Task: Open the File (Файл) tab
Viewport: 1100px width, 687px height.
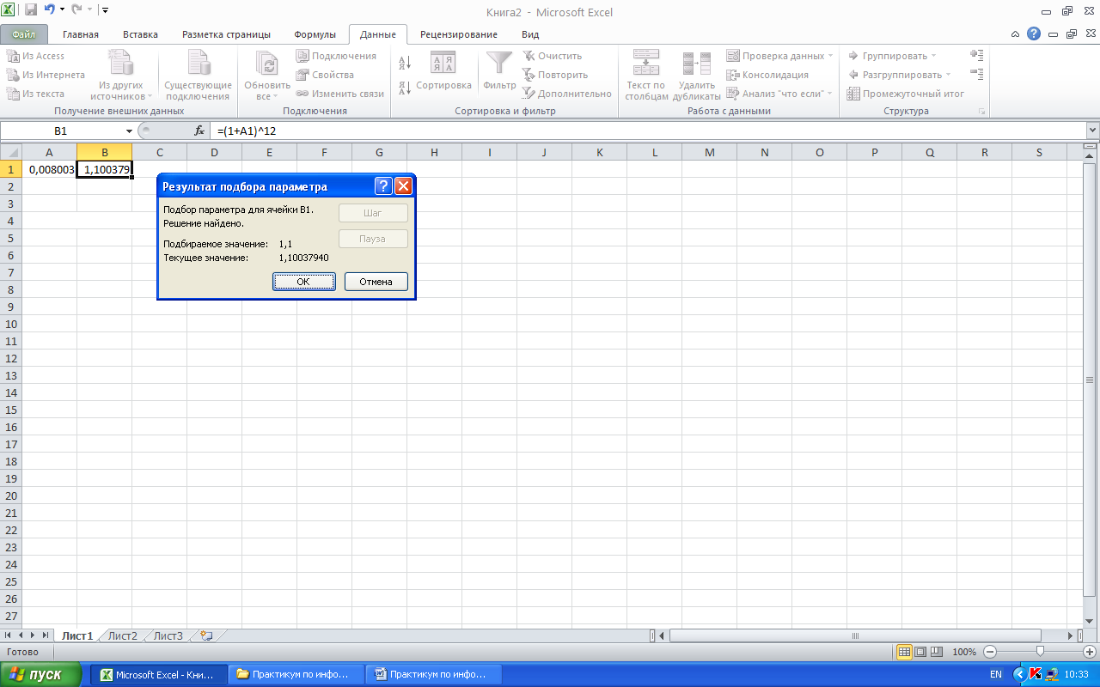Action: point(24,34)
